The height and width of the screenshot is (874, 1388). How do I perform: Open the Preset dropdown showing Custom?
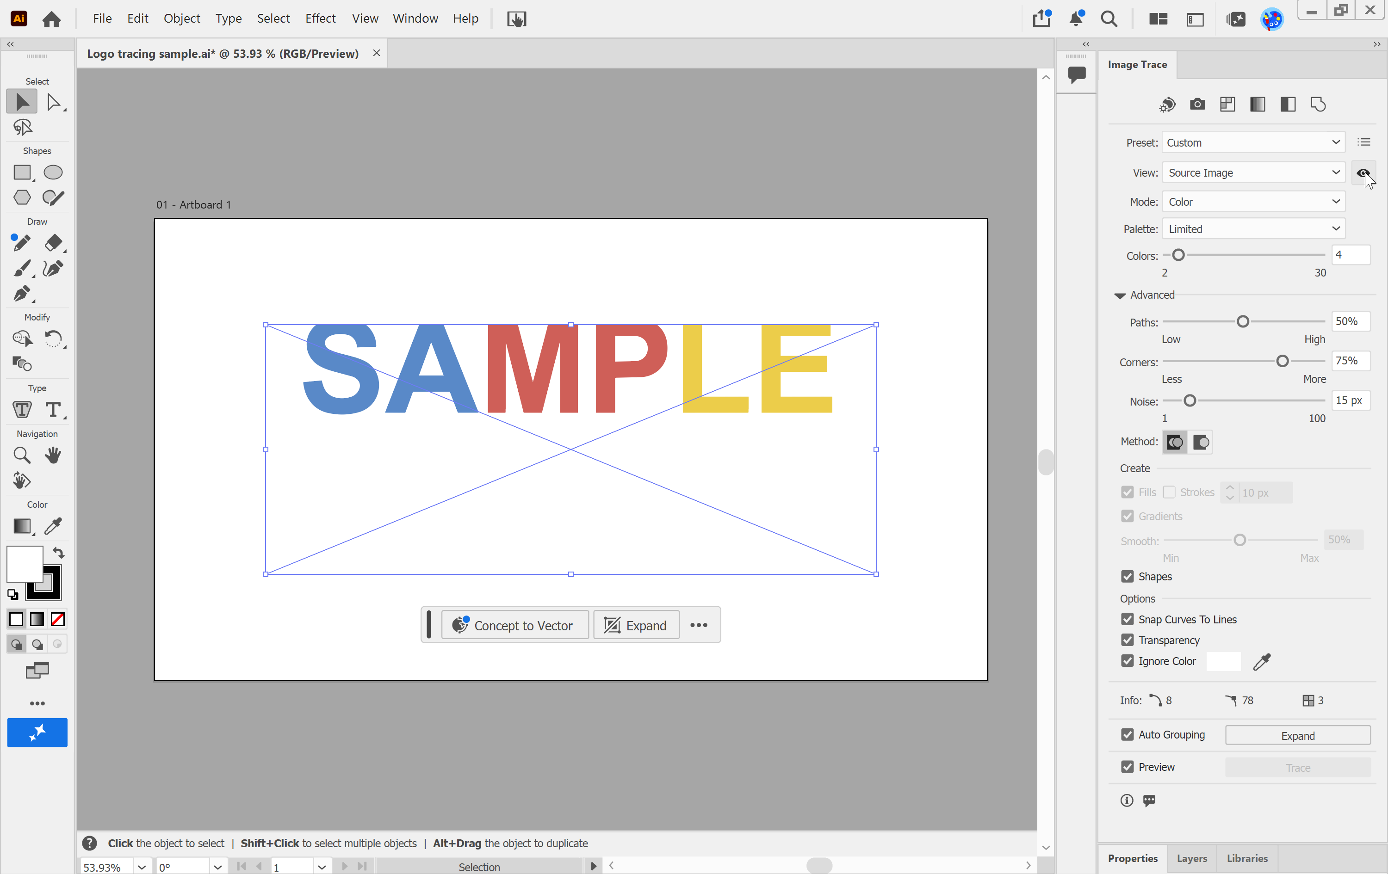point(1253,142)
